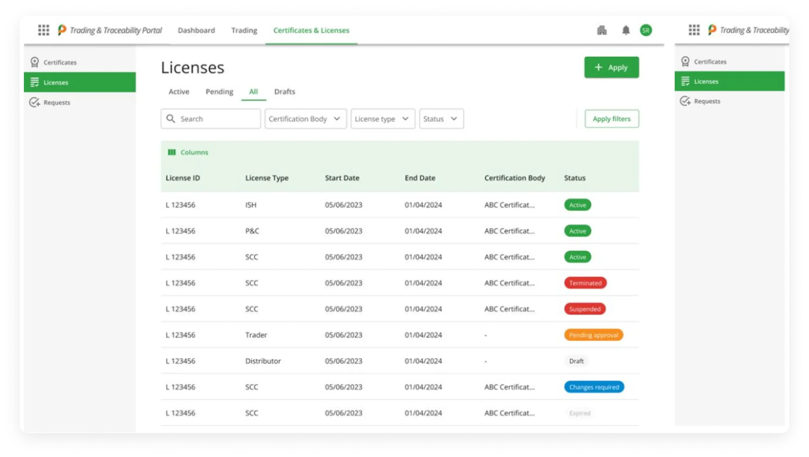Open the apps grid launcher icon
Viewport: 809px width, 457px height.
[43, 30]
